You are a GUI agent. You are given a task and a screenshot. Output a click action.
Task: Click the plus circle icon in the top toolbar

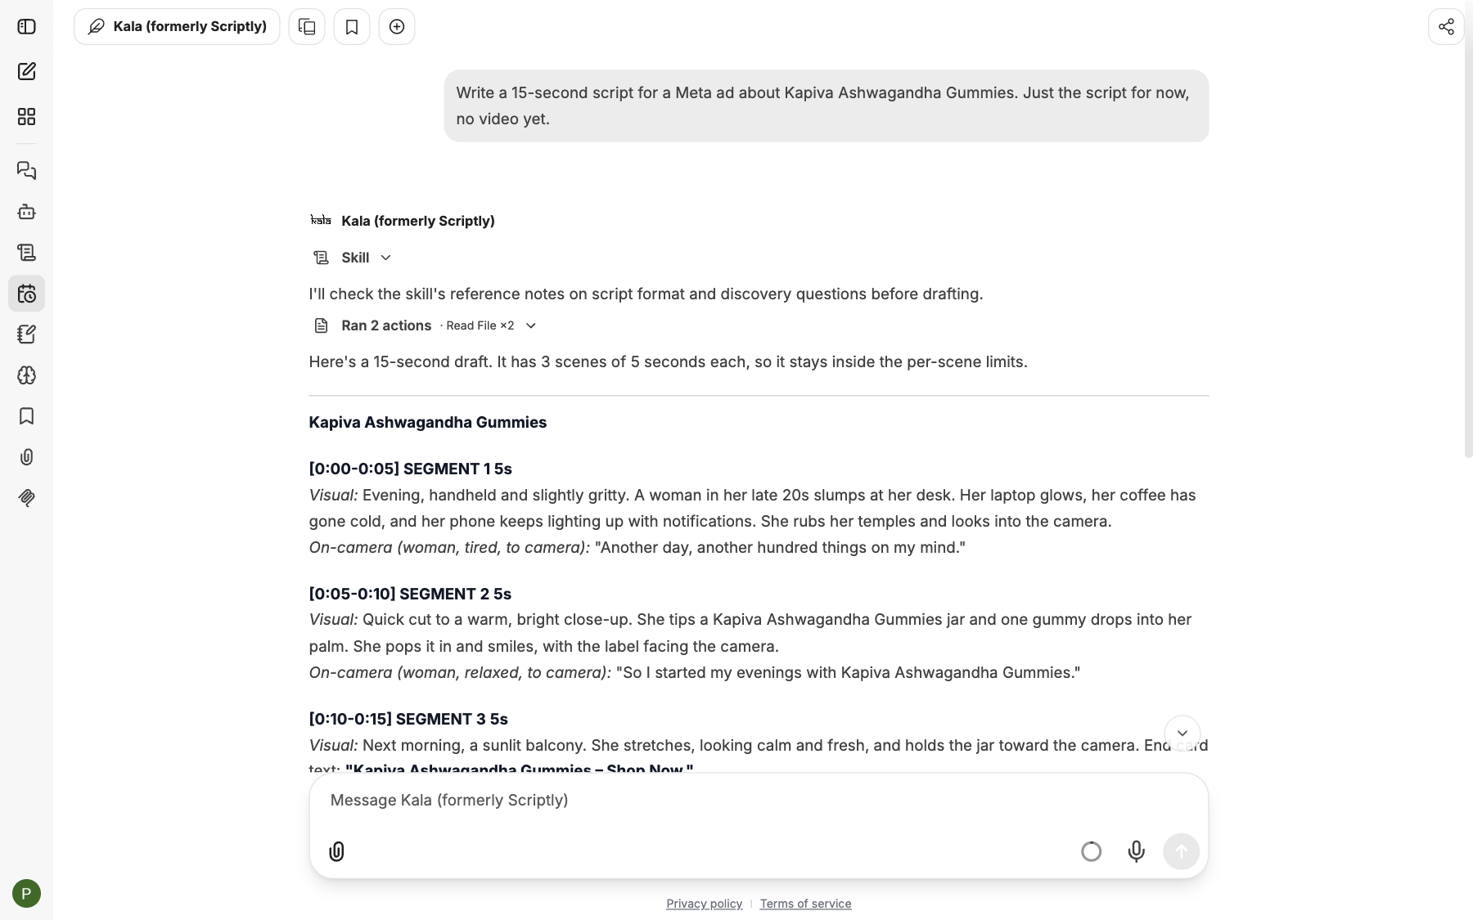click(397, 27)
